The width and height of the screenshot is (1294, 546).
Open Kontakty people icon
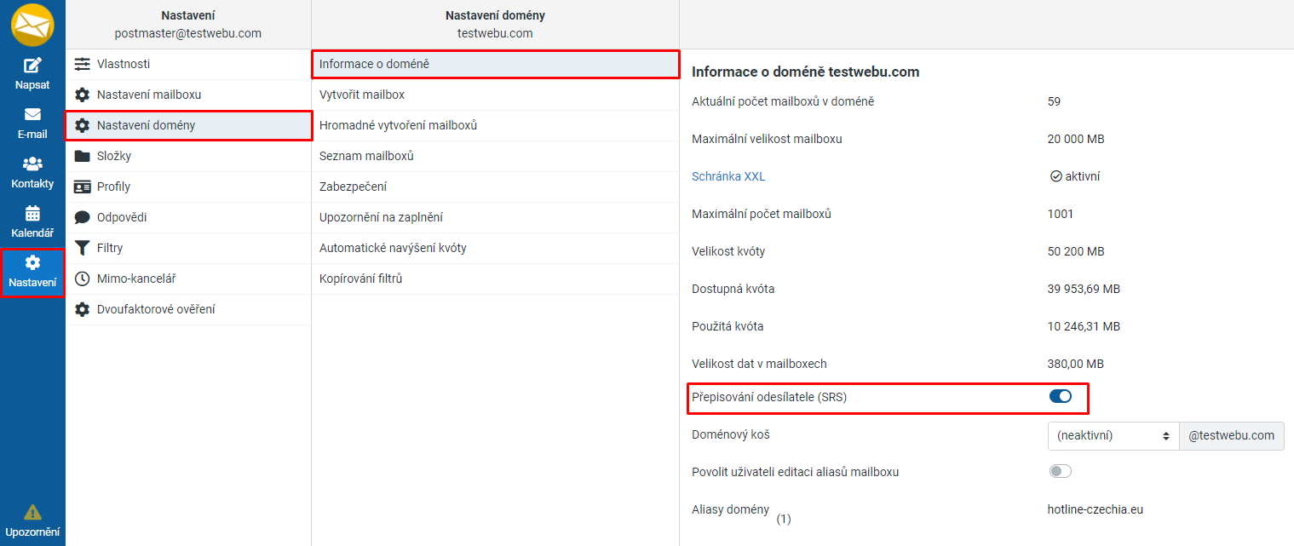click(x=32, y=164)
